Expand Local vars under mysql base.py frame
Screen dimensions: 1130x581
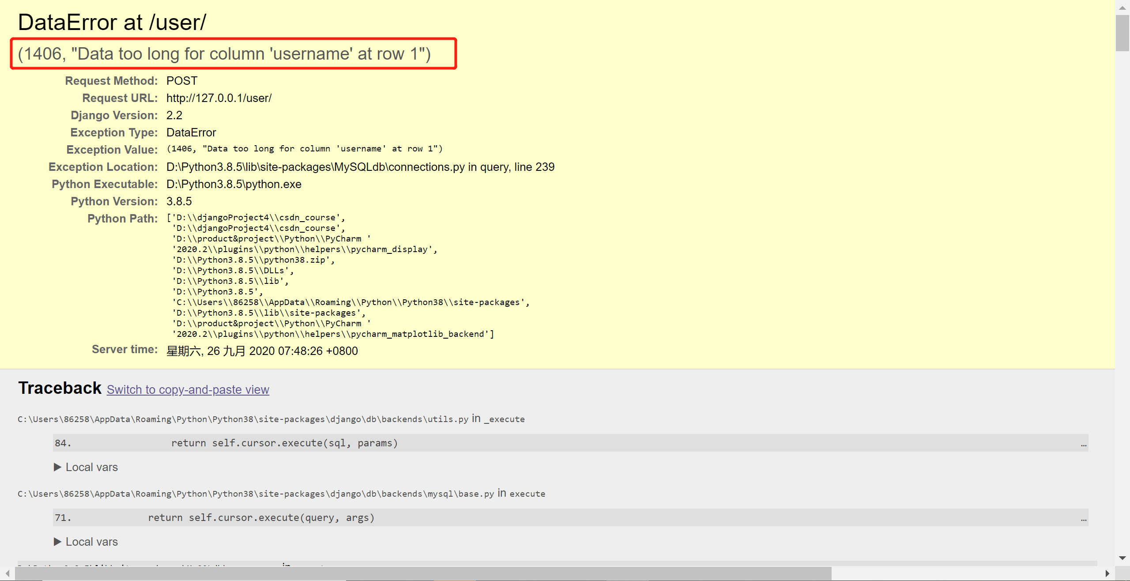(x=91, y=542)
